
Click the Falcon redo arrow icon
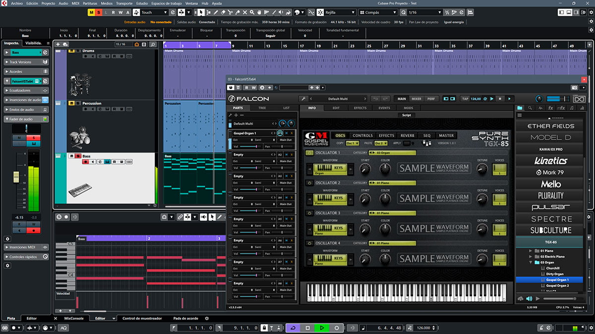[385, 98]
